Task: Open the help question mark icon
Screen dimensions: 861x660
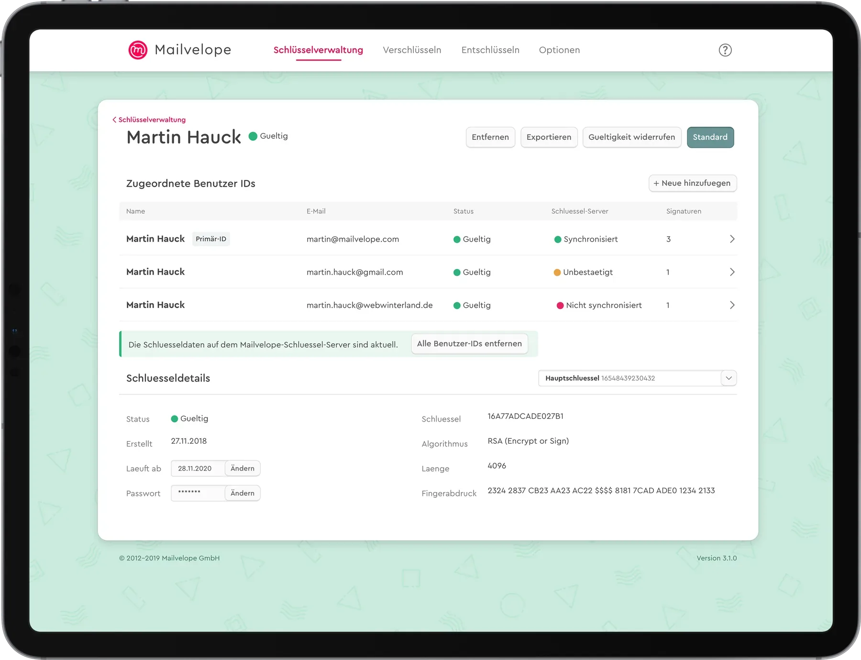Action: click(x=725, y=50)
